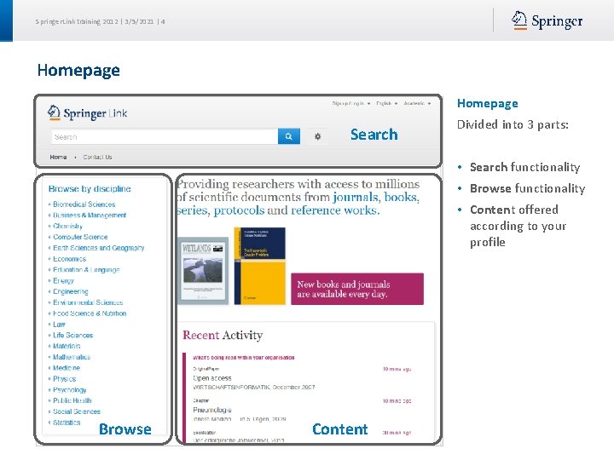The width and height of the screenshot is (614, 460).
Task: Select the Chemistry discipline link
Action: point(67,226)
